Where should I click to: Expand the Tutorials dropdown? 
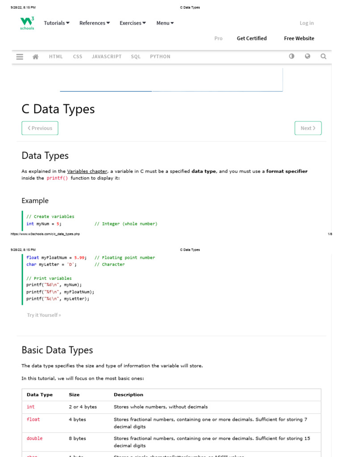(x=56, y=23)
